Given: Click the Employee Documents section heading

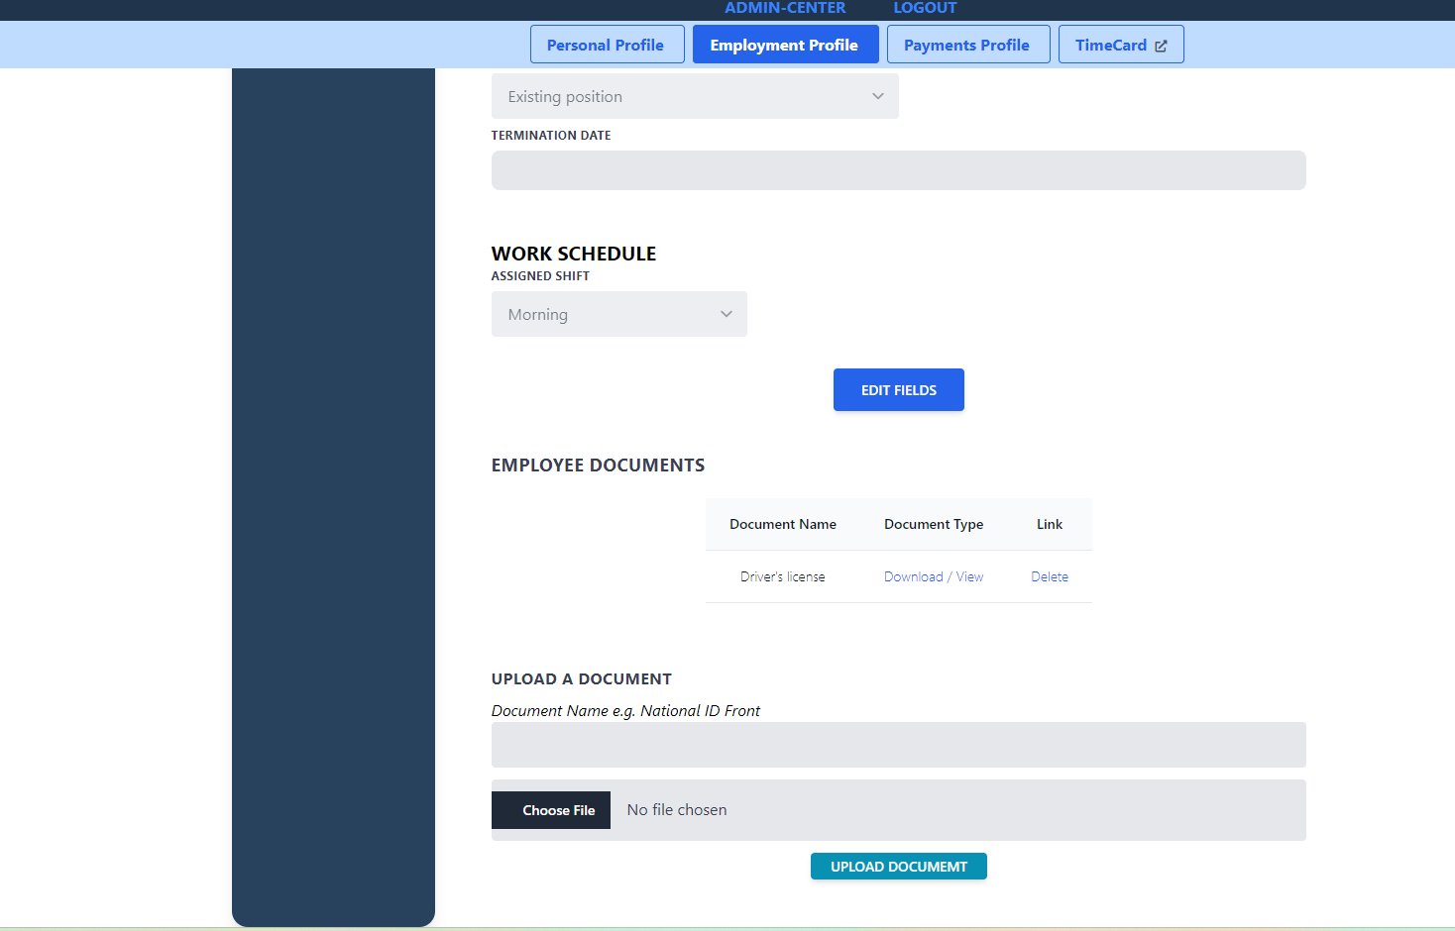Looking at the screenshot, I should (598, 465).
